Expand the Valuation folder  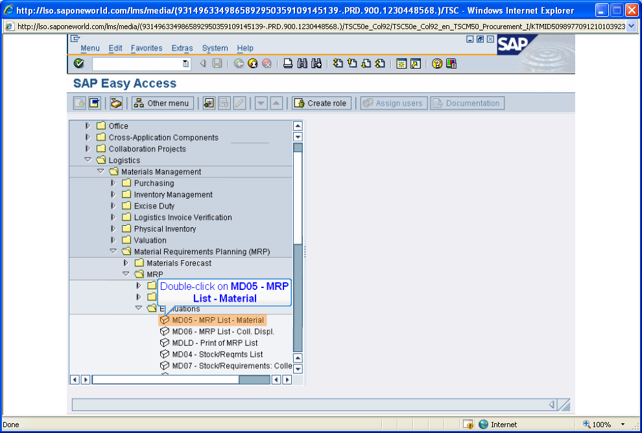[x=113, y=240]
